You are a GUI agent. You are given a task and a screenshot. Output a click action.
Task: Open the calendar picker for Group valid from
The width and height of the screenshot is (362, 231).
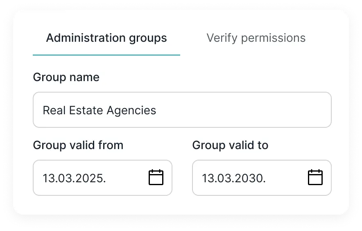pyautogui.click(x=156, y=178)
